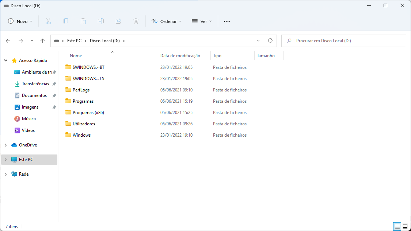
Task: Click the drive icon in address bar
Action: tap(56, 41)
